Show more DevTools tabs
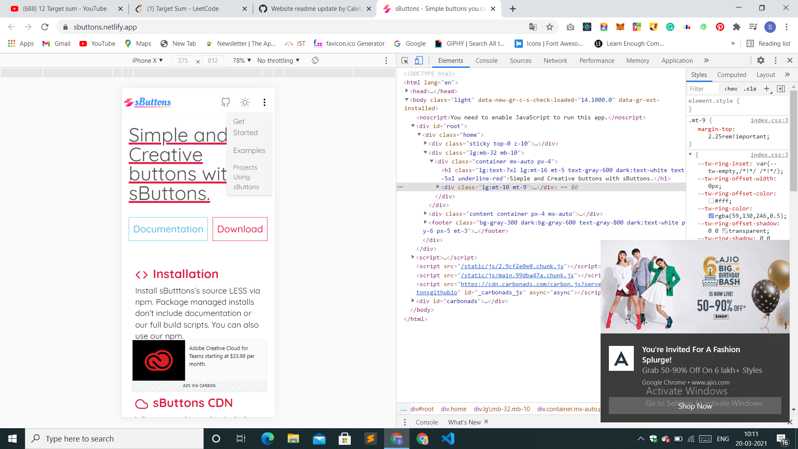The width and height of the screenshot is (798, 449). point(707,61)
